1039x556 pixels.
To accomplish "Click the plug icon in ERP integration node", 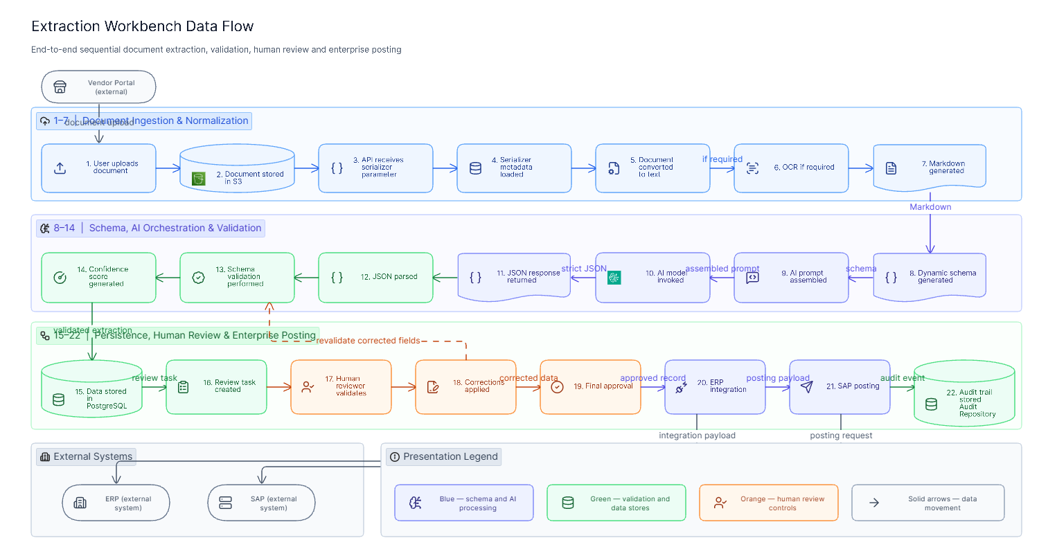I will 682,387.
